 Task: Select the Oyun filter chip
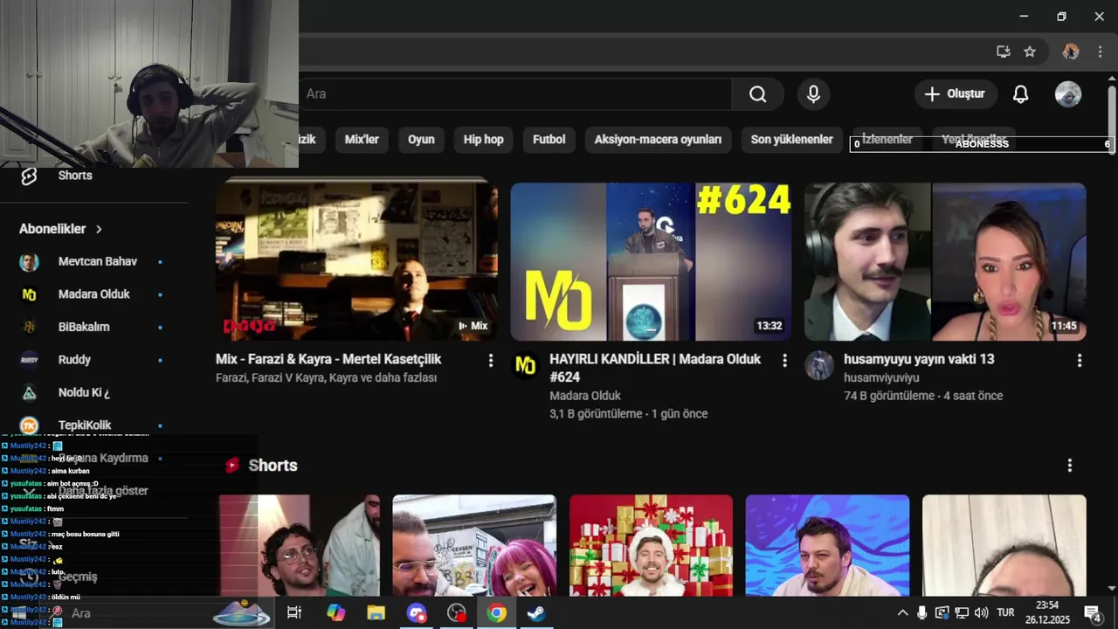click(421, 140)
